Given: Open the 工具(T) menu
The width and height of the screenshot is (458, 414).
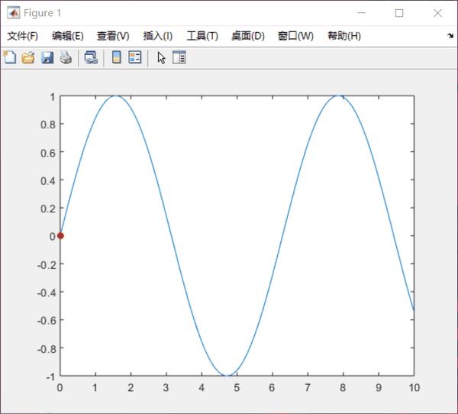Looking at the screenshot, I should (x=202, y=36).
